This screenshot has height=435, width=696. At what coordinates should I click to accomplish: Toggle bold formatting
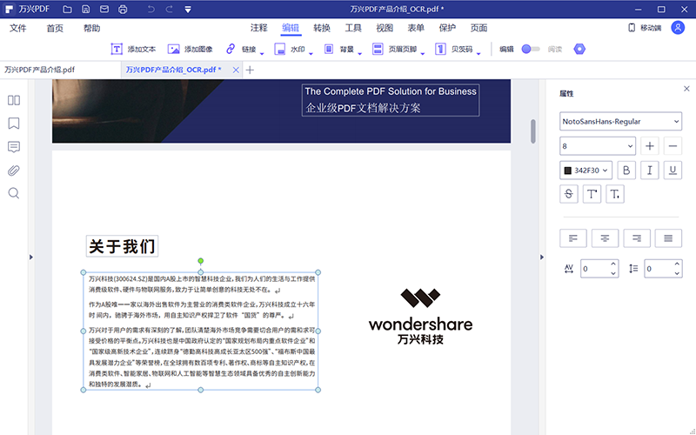click(626, 170)
